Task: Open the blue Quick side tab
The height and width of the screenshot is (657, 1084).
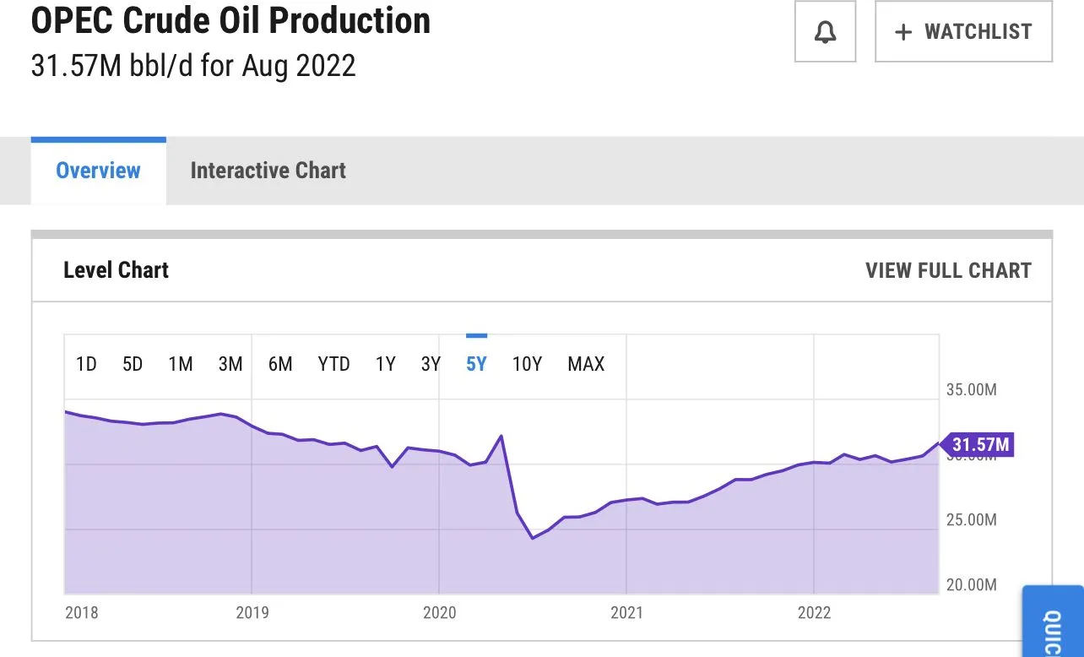Action: click(x=1053, y=623)
